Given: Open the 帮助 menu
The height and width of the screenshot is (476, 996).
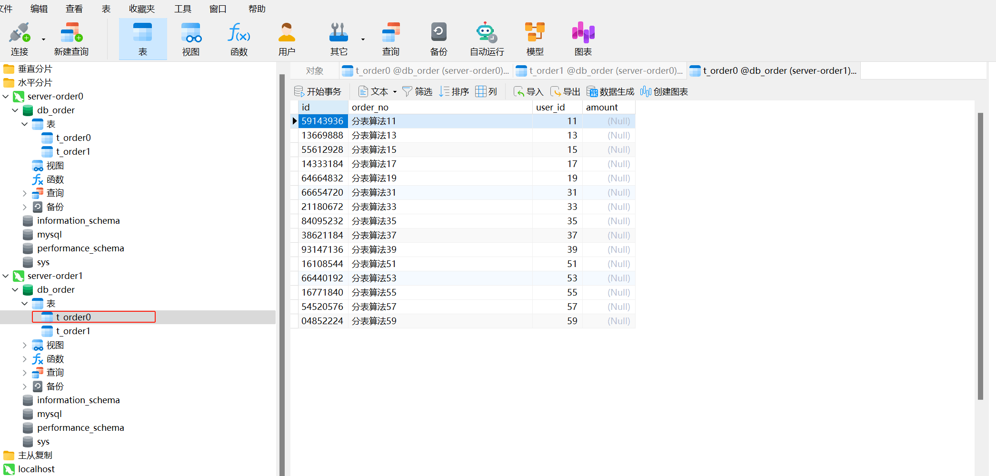Looking at the screenshot, I should (257, 9).
